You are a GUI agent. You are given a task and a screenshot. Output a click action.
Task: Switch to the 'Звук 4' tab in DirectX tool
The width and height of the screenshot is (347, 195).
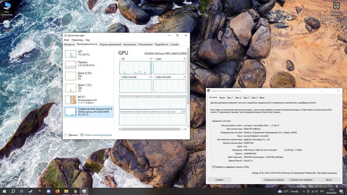[254, 98]
